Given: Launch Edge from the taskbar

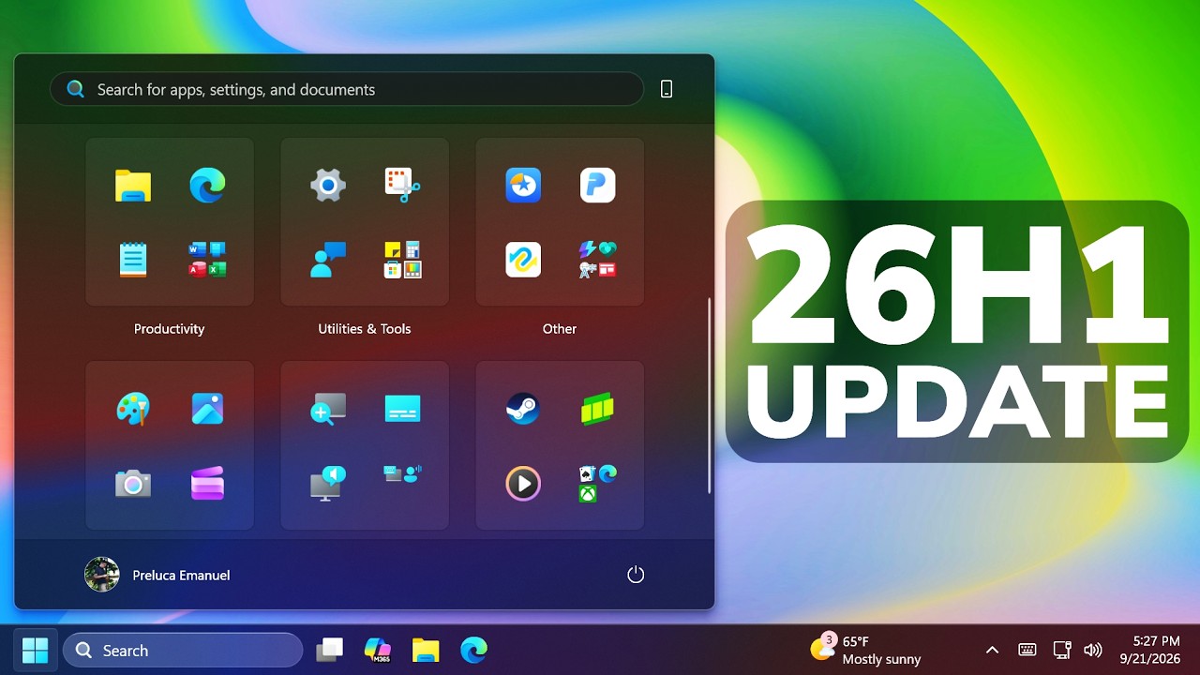Looking at the screenshot, I should pyautogui.click(x=474, y=650).
